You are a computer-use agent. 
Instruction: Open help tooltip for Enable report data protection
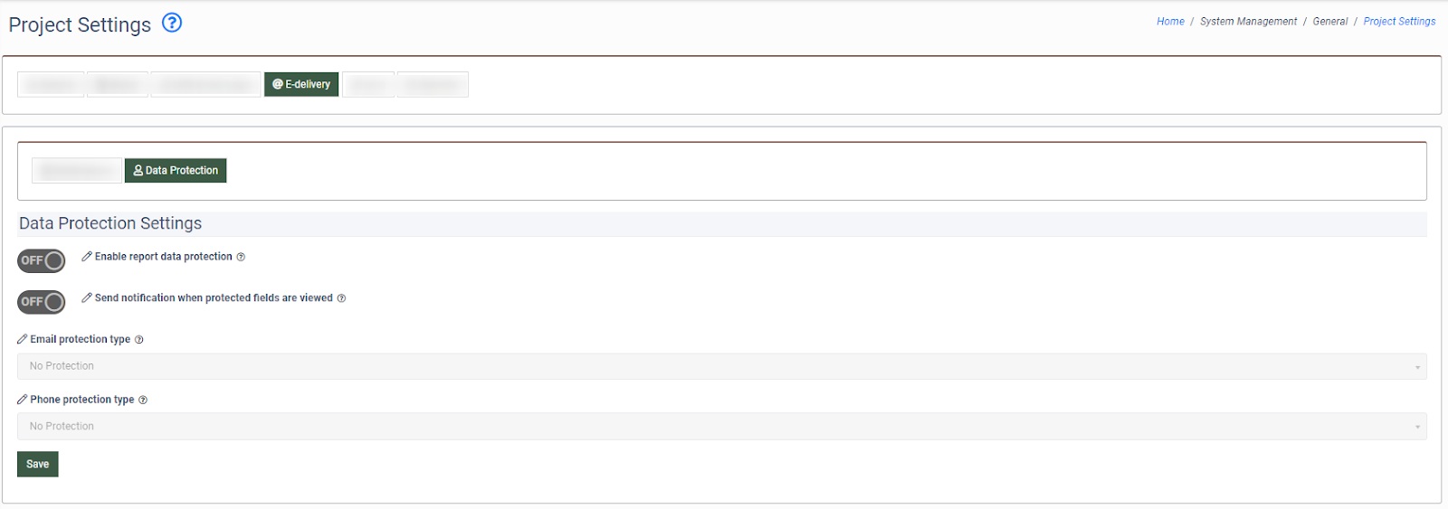click(241, 258)
